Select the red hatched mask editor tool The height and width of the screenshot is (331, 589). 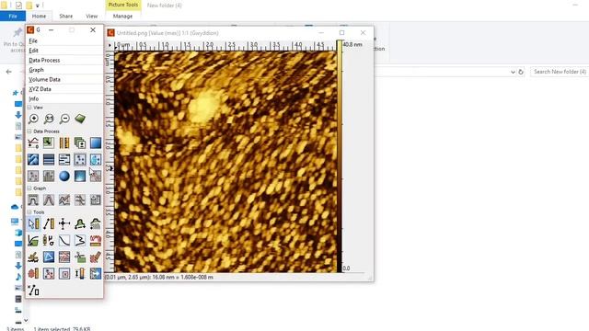coord(64,257)
